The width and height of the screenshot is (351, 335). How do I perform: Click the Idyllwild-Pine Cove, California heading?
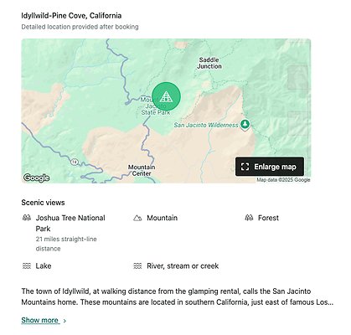tap(71, 15)
